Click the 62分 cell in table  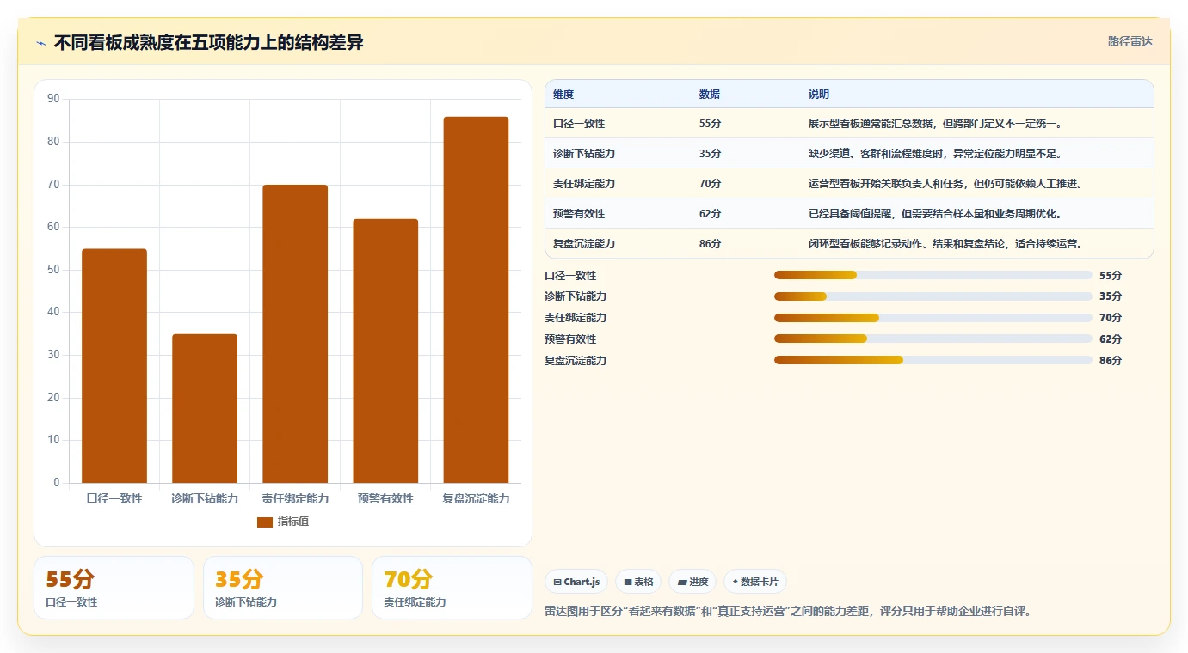711,214
